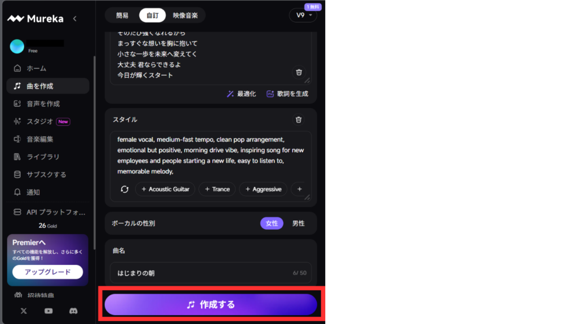The width and height of the screenshot is (577, 324).
Task: Select 女性 vocal gender
Action: click(x=272, y=223)
